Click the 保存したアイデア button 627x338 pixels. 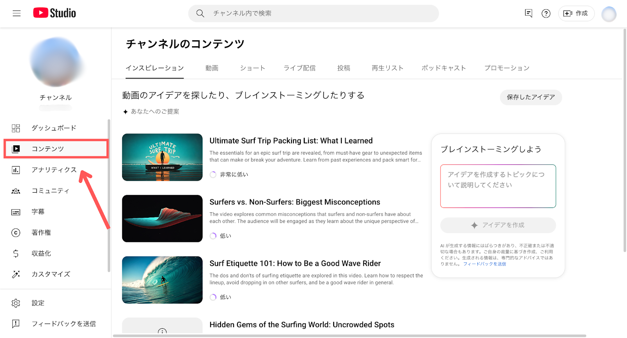(531, 97)
